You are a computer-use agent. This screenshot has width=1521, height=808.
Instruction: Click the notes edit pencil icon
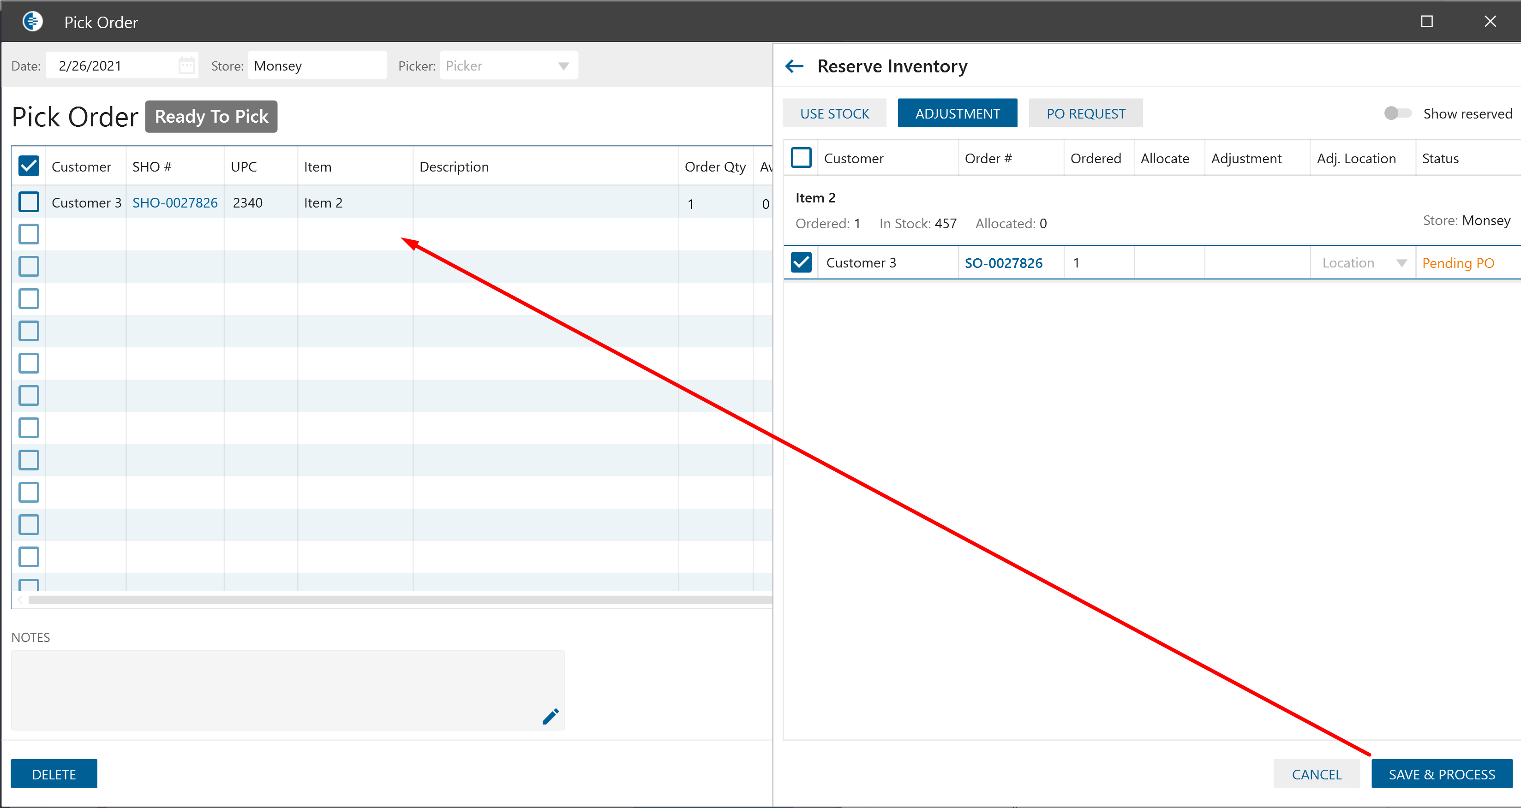(x=550, y=716)
